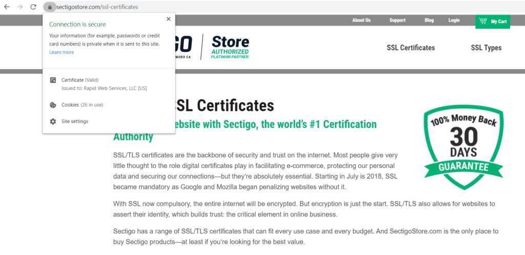Click the address bar URL
The width and height of the screenshot is (525, 255).
coord(97,7)
